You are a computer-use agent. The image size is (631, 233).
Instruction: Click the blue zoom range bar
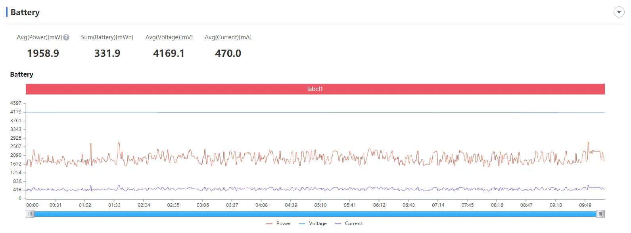coord(315,214)
